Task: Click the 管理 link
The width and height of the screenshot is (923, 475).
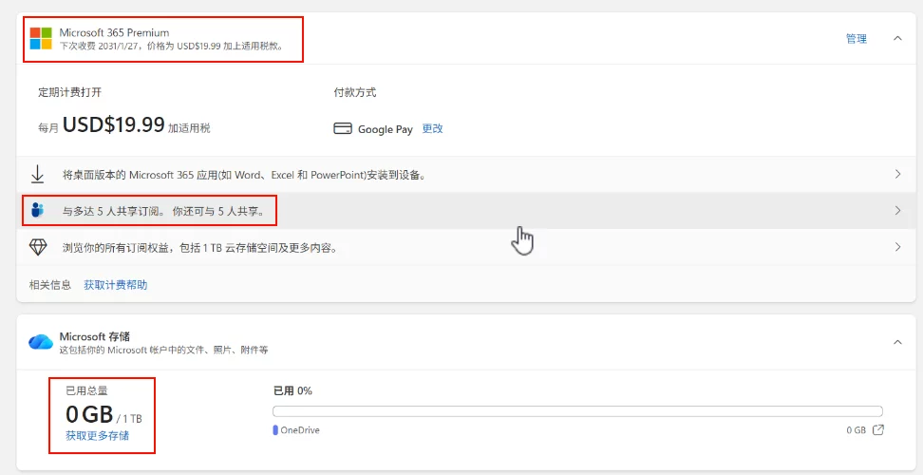Action: click(856, 39)
